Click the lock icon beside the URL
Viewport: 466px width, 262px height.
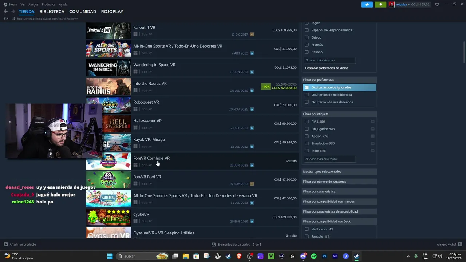coord(14,19)
